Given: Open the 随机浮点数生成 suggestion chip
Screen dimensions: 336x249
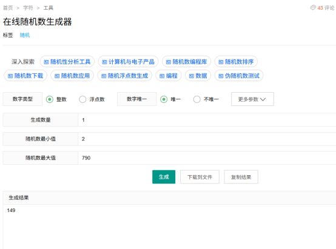Looking at the screenshot, I should (x=125, y=76).
